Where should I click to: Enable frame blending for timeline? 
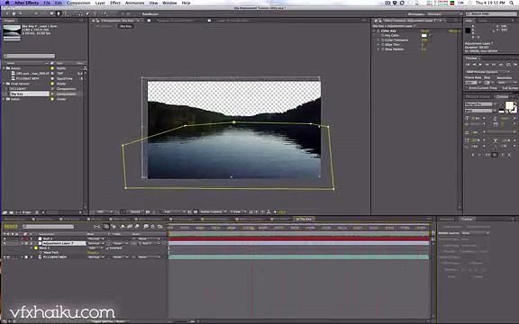(x=130, y=227)
